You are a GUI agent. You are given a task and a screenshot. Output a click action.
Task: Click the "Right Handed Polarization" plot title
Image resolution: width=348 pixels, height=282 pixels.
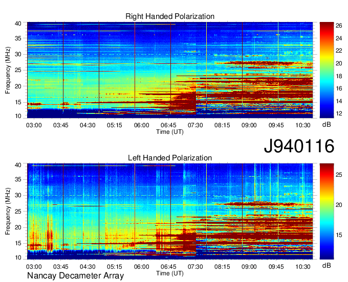[170, 16]
